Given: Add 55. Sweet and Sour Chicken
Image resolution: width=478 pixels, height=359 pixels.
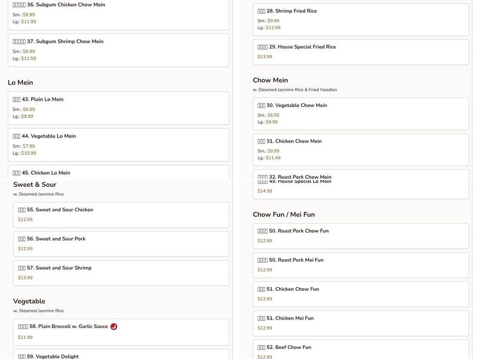Looking at the screenshot, I should 121,215.
